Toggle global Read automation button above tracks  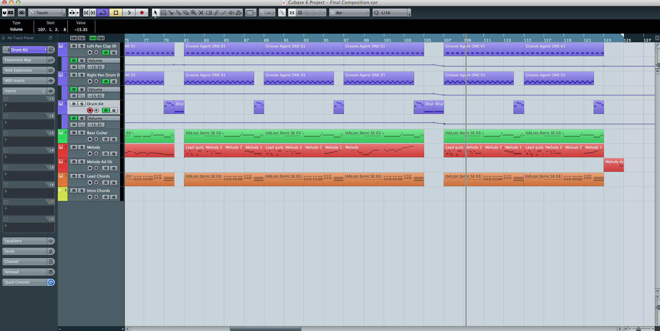[93, 38]
